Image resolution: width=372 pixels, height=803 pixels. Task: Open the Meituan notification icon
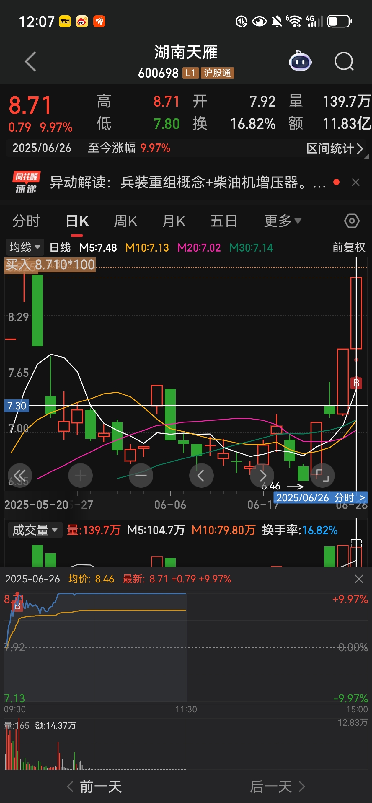[x=65, y=22]
